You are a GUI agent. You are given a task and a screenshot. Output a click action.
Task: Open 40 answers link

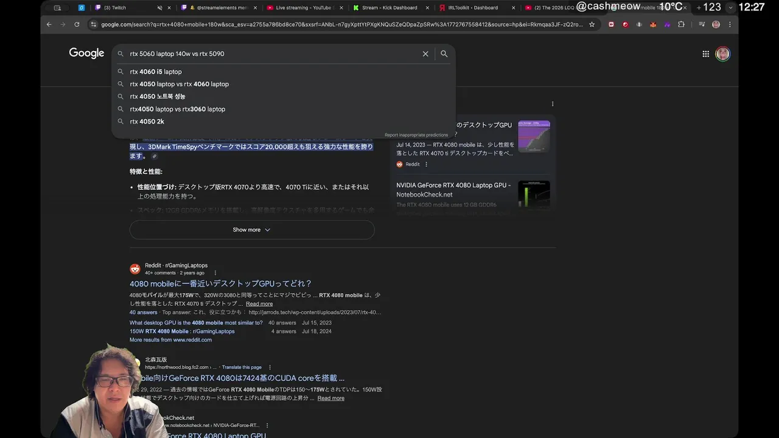pyautogui.click(x=144, y=312)
